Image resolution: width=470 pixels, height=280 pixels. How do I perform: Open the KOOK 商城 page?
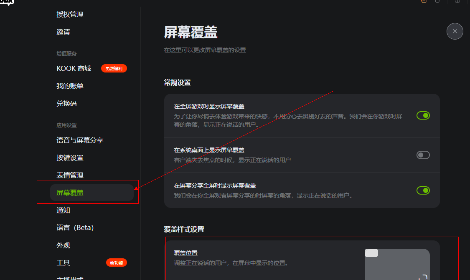point(74,68)
